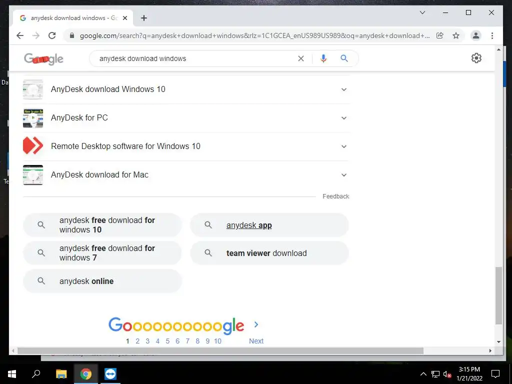Expand AnyDesk download for Mac row
This screenshot has height=384, width=512.
[x=186, y=174]
